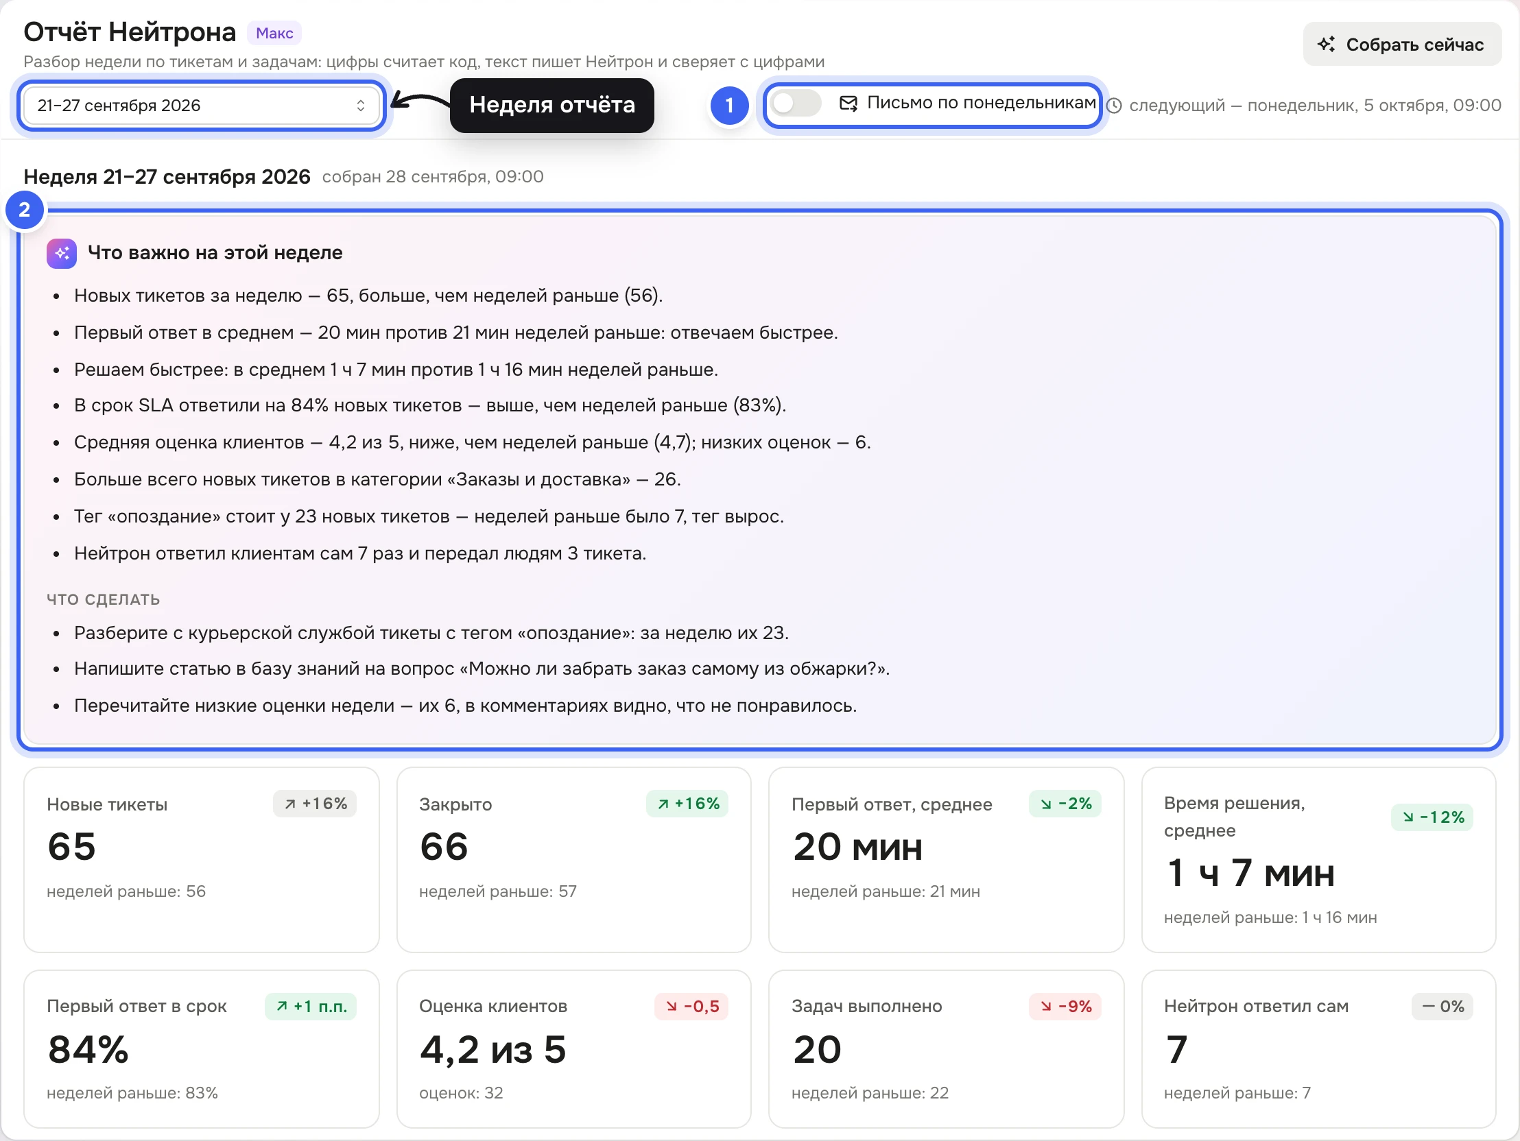Click the sparkle icon on Собрать сейчас

pos(1326,45)
